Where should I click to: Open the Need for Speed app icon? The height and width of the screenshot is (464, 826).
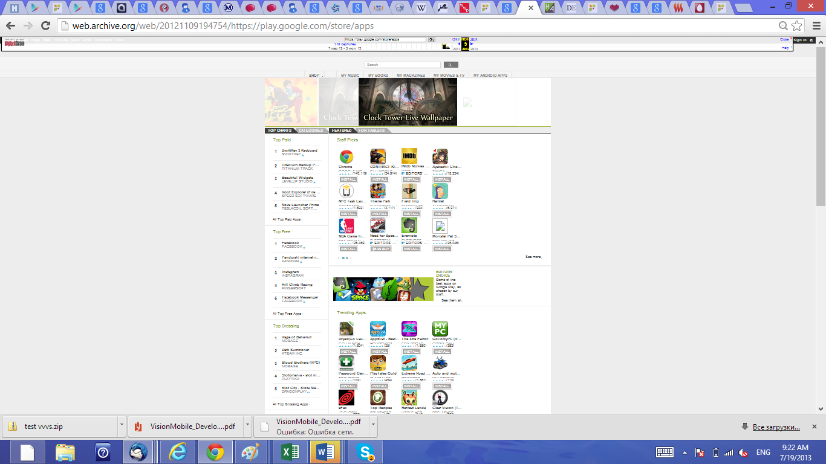[x=378, y=226]
